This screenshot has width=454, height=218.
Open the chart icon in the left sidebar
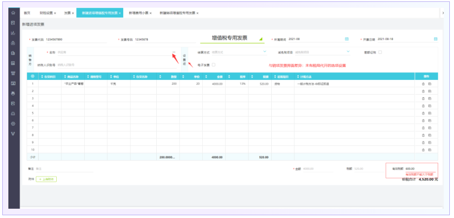(13, 33)
